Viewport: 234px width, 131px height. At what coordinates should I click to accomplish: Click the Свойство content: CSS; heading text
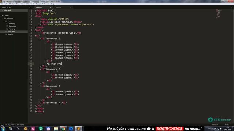coord(60,33)
